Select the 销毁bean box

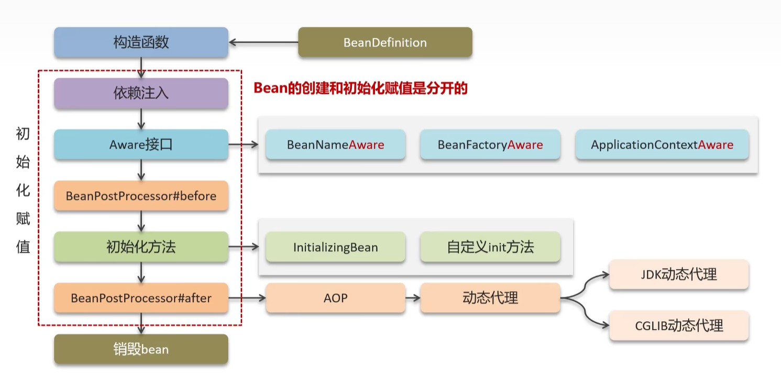141,349
